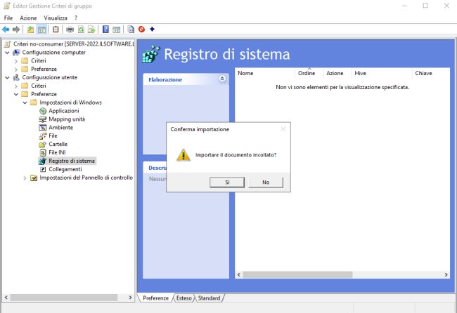Select Configurazione computer label
Screen dimensions: 457x313
tap(54, 53)
